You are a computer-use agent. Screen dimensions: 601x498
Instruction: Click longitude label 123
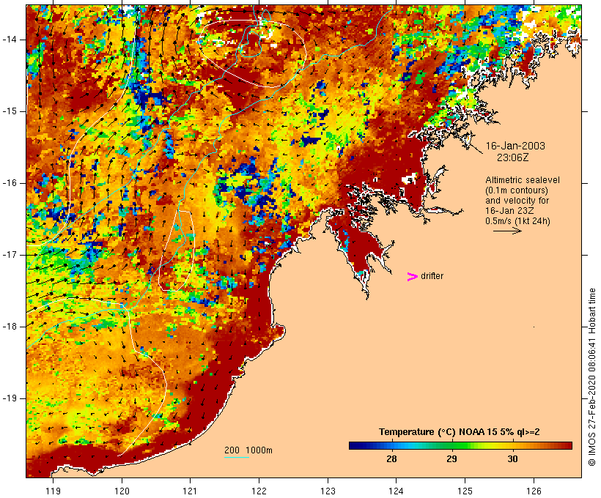pos(328,491)
